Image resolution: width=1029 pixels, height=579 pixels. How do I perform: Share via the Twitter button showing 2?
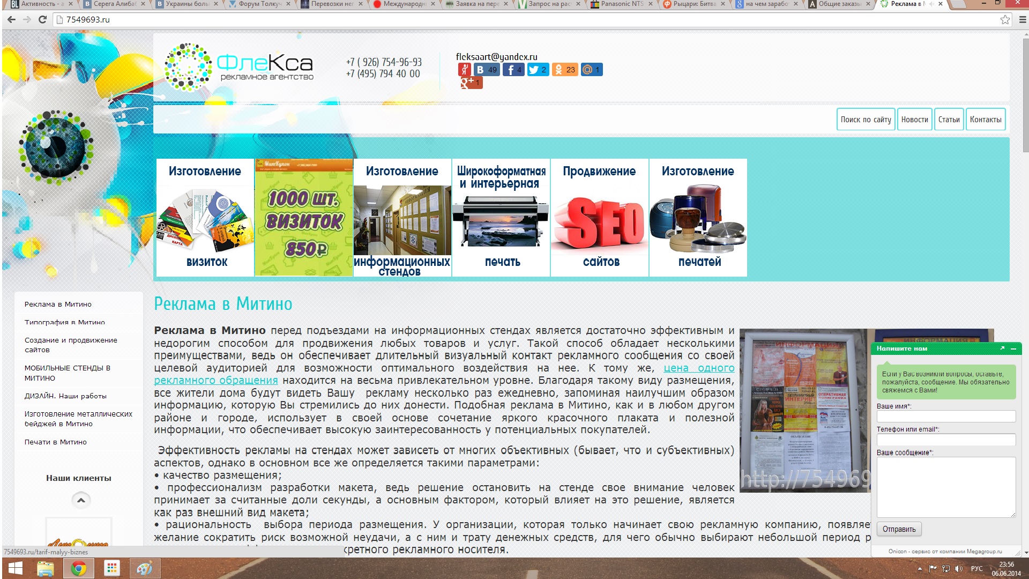click(538, 70)
